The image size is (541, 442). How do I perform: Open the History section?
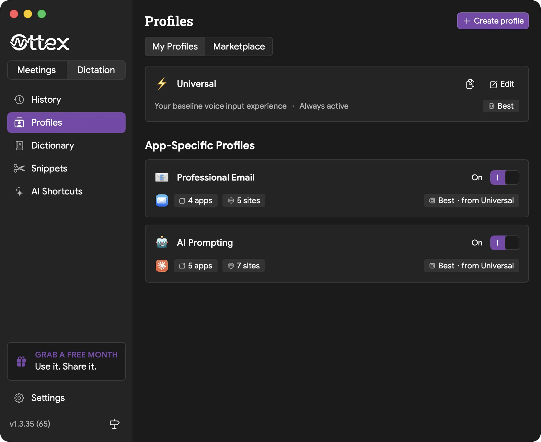click(x=66, y=100)
